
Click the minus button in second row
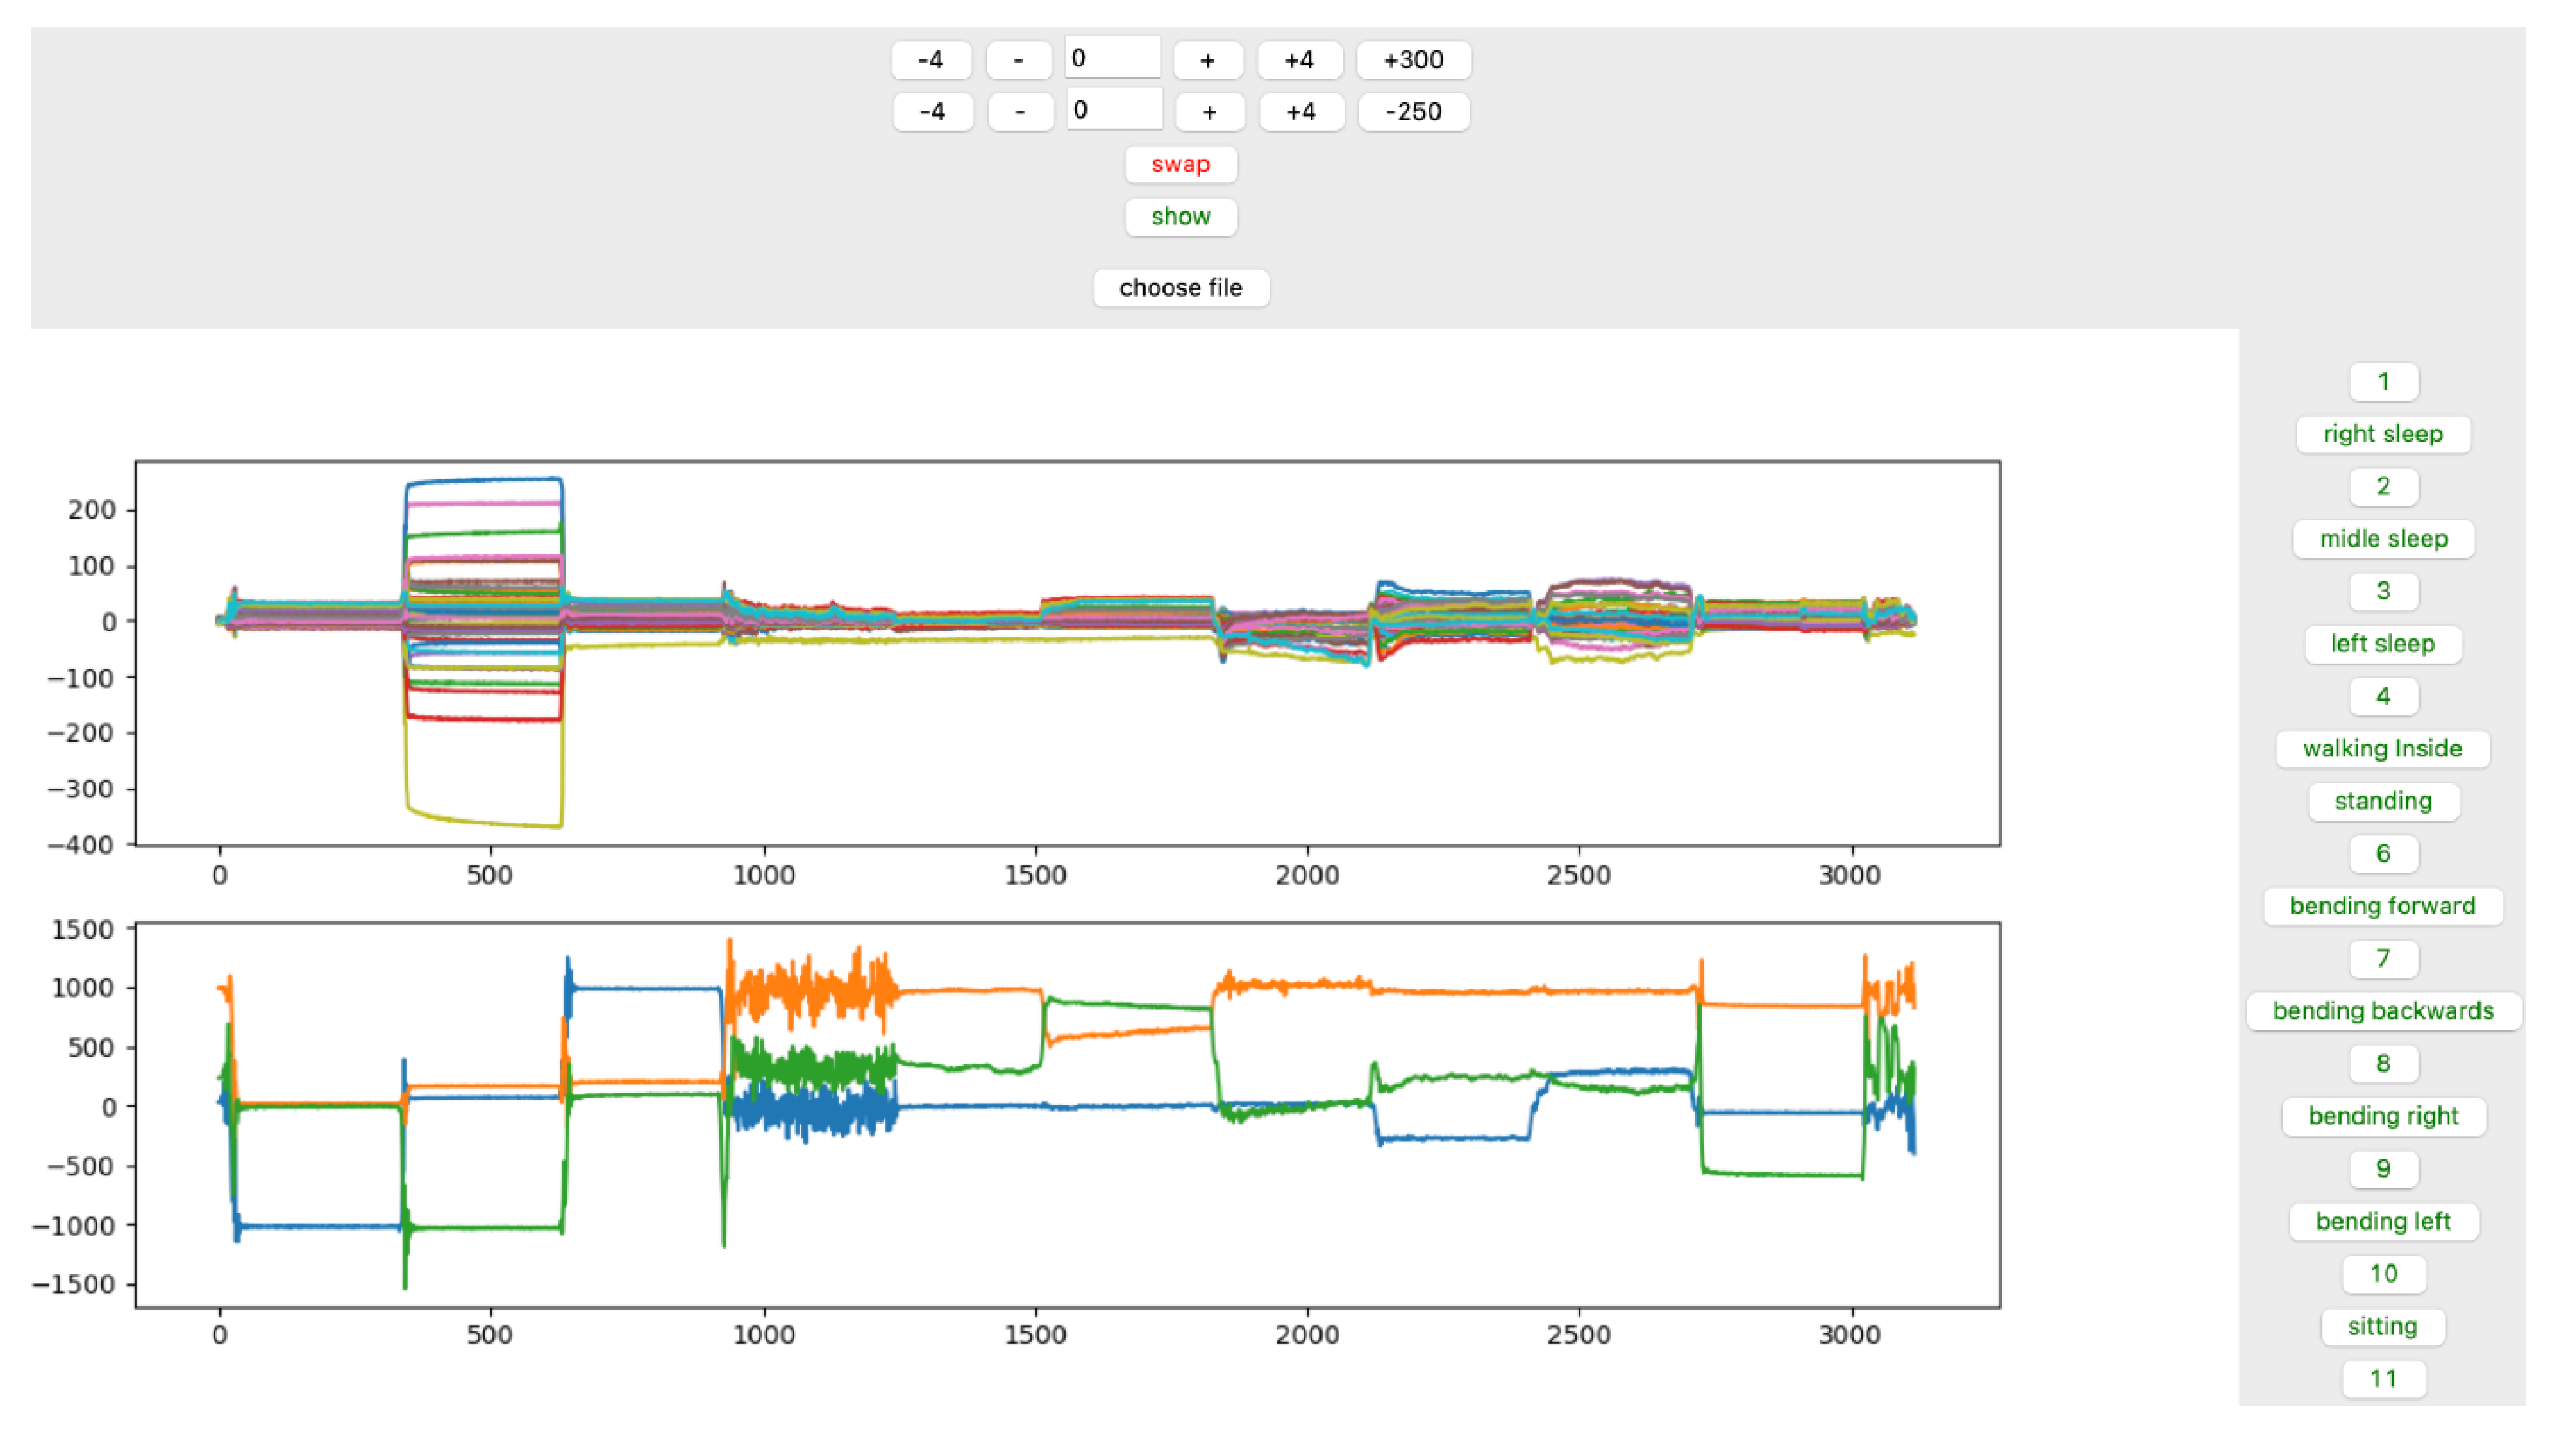[1019, 111]
